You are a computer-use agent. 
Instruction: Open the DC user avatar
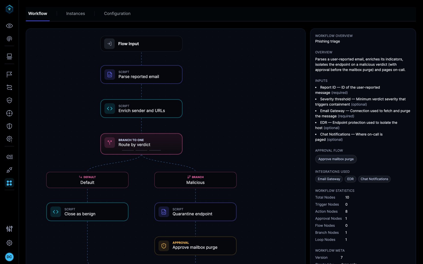point(9,257)
